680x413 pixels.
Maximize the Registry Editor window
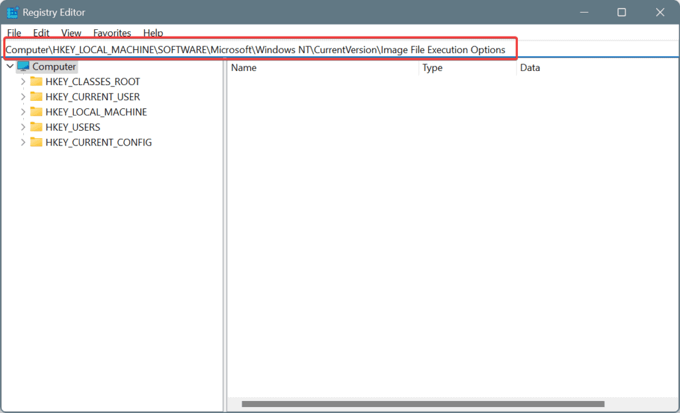[622, 12]
